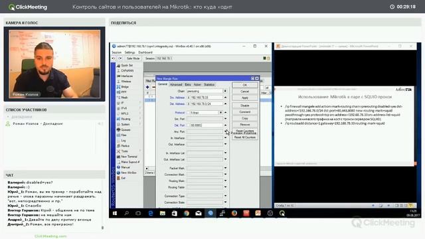Toggle the Dst. Address invert checkbox
The height and width of the screenshot is (239, 425).
coord(188,104)
